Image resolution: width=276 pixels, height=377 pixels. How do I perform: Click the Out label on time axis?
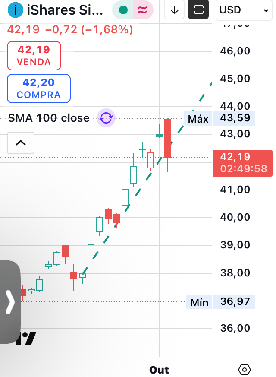159,370
